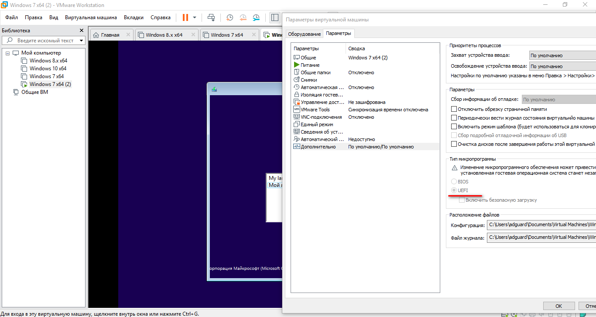The height and width of the screenshot is (317, 596).
Task: Open the Виртуальная машина menu
Action: (91, 17)
